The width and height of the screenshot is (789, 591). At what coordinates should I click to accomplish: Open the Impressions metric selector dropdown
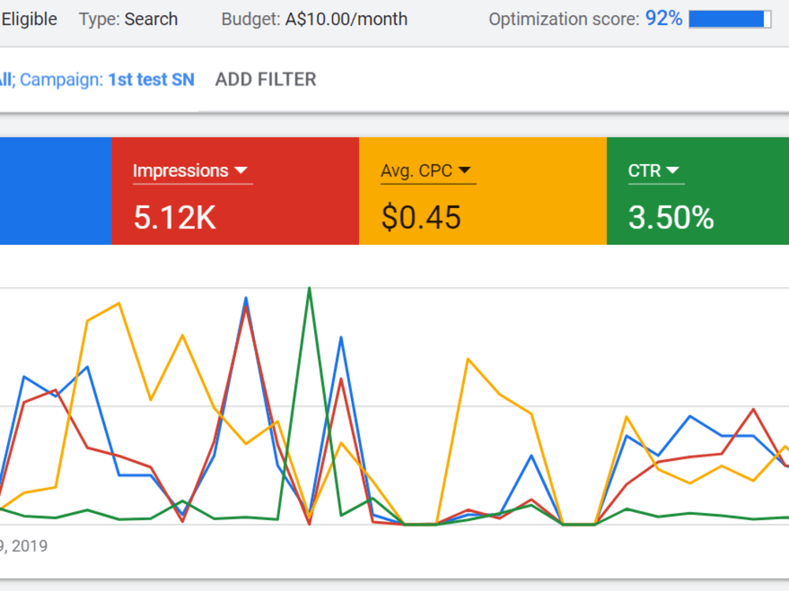coord(241,170)
